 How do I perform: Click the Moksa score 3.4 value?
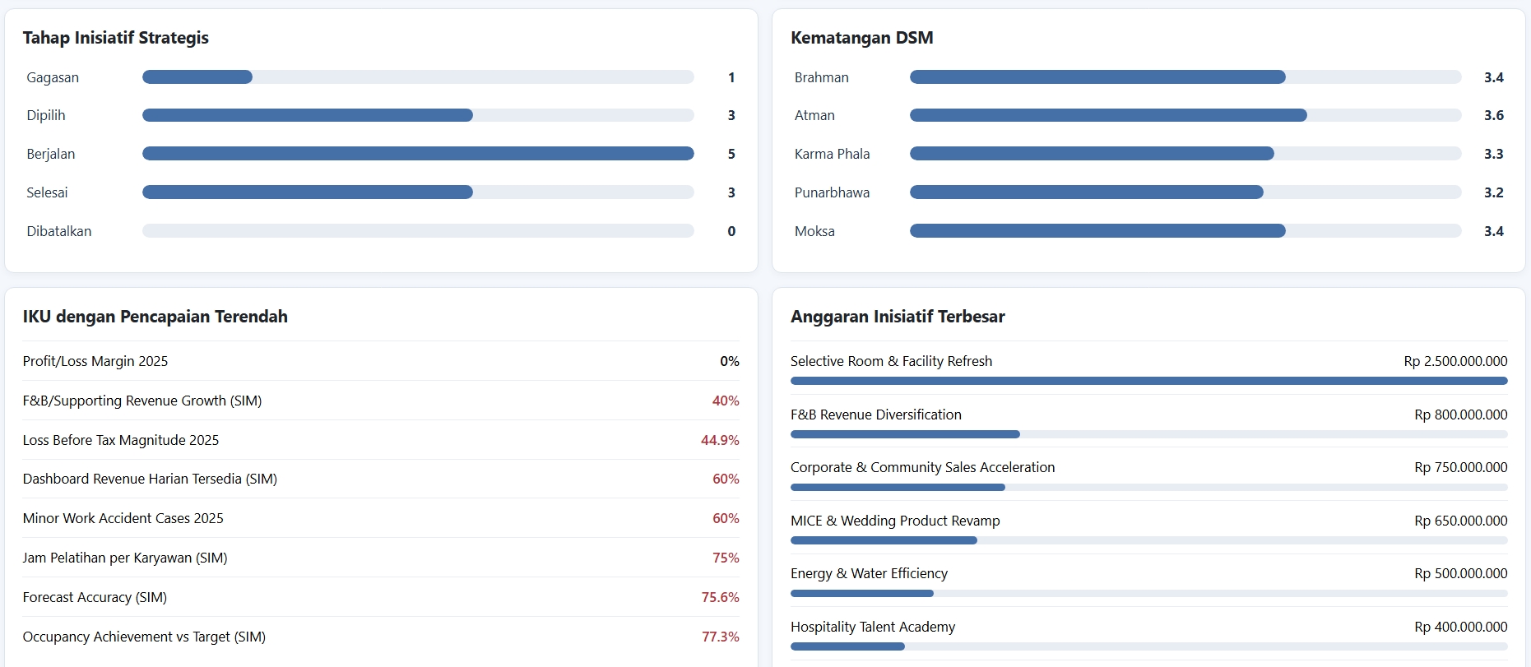click(x=1493, y=231)
